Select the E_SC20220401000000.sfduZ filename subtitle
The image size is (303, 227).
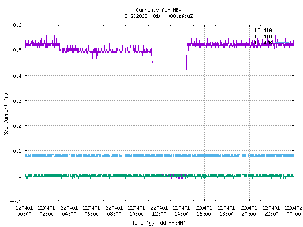pos(159,16)
